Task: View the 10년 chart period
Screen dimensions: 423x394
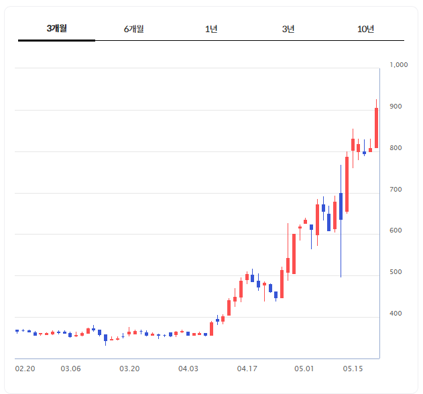Action: pos(365,29)
